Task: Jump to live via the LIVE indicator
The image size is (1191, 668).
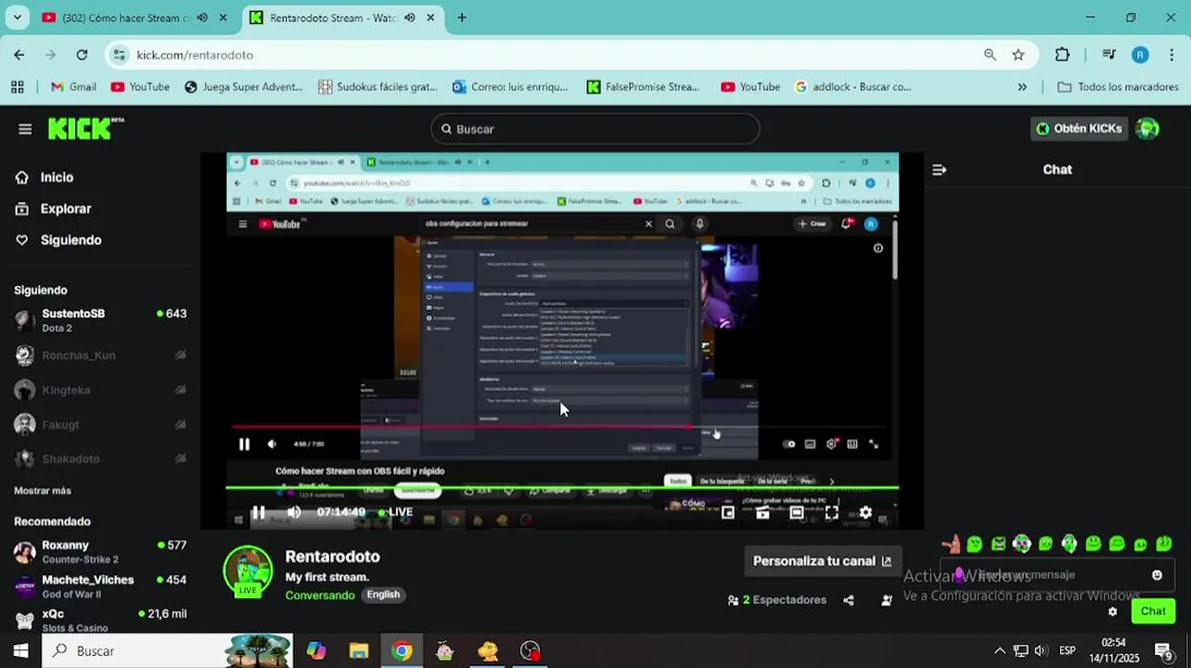Action: tap(396, 512)
